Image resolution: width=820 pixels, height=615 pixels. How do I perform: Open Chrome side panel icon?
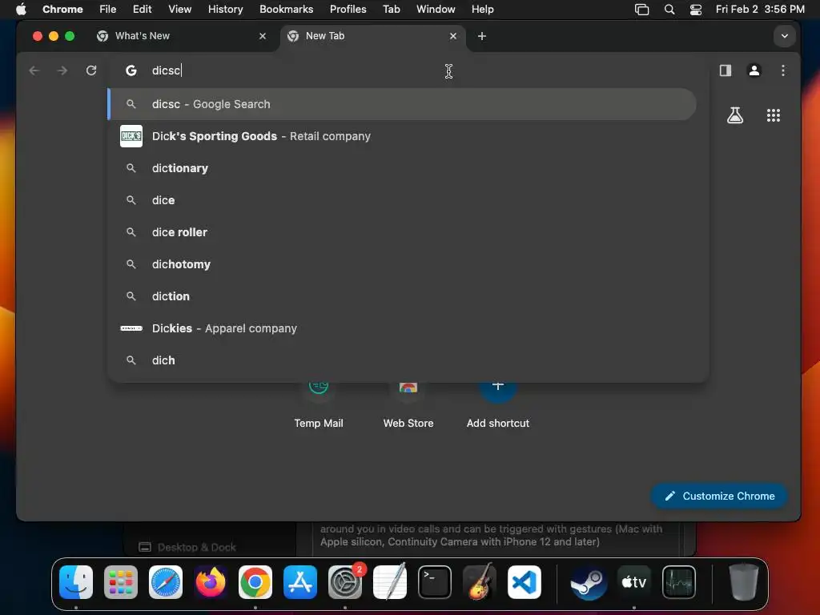[726, 70]
